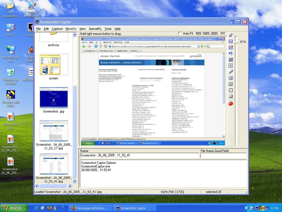
Task: Click the 51% zoom slider handle
Action: pos(237,42)
